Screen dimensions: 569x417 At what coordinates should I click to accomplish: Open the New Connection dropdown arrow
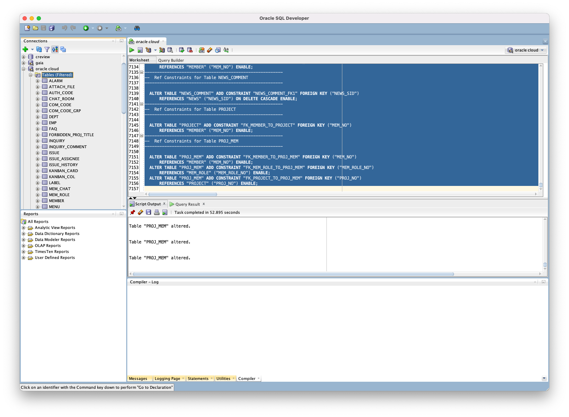pyautogui.click(x=32, y=49)
